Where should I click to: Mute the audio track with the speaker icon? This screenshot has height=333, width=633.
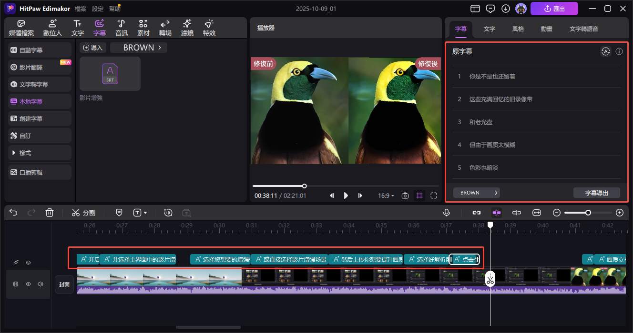[x=41, y=284]
